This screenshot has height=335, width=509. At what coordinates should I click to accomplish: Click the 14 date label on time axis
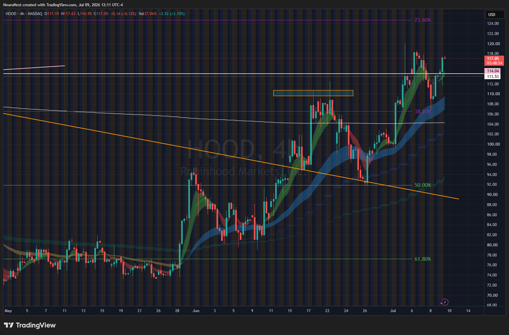tap(468, 311)
